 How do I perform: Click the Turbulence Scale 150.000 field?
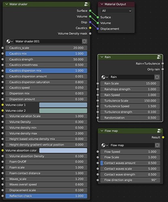click(130, 101)
